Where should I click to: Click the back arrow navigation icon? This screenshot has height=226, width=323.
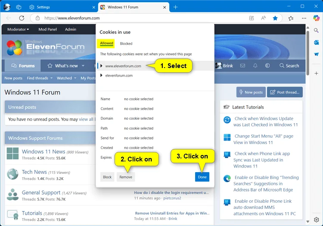[x=9, y=18]
